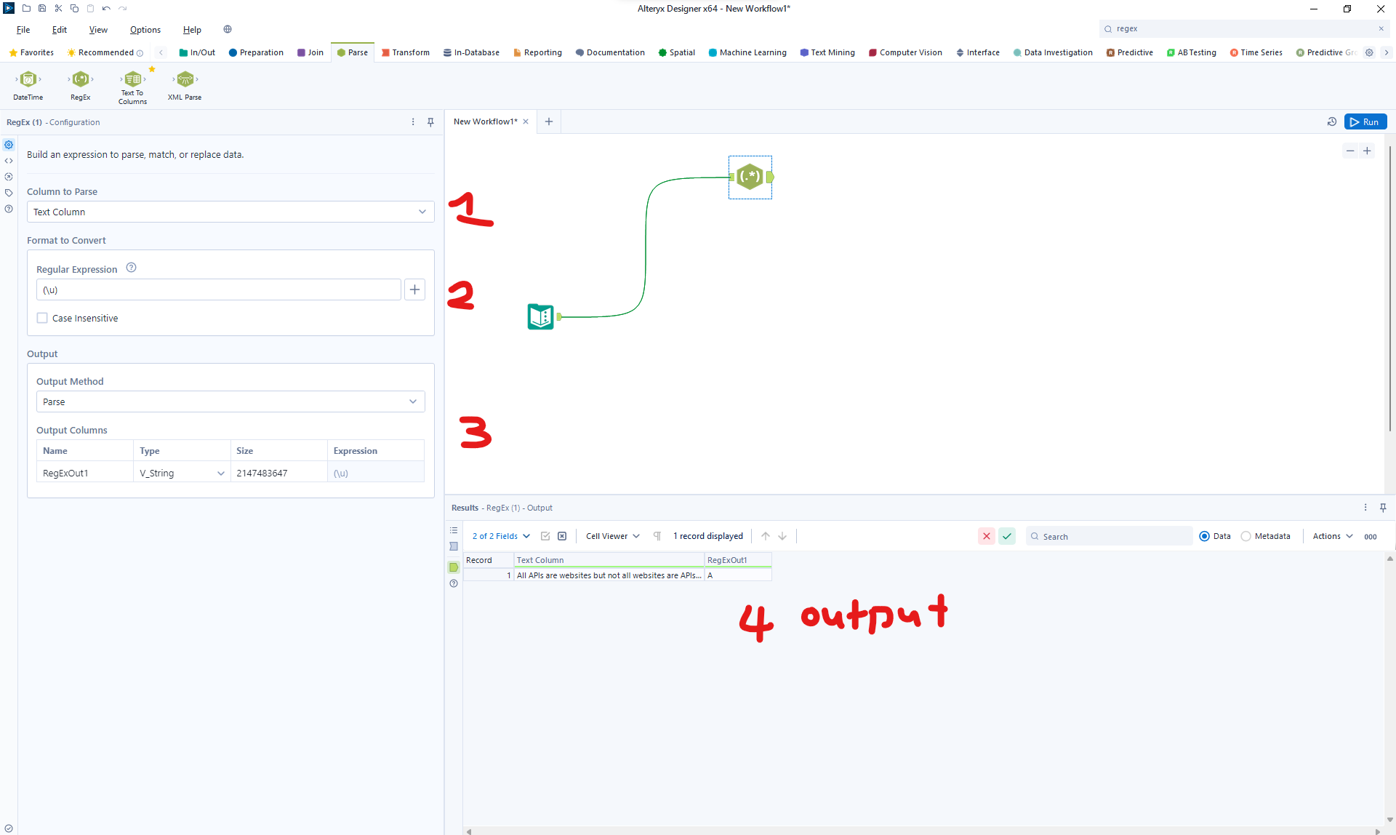Viewport: 1396px width, 835px height.
Task: Click the Run button
Action: point(1366,121)
